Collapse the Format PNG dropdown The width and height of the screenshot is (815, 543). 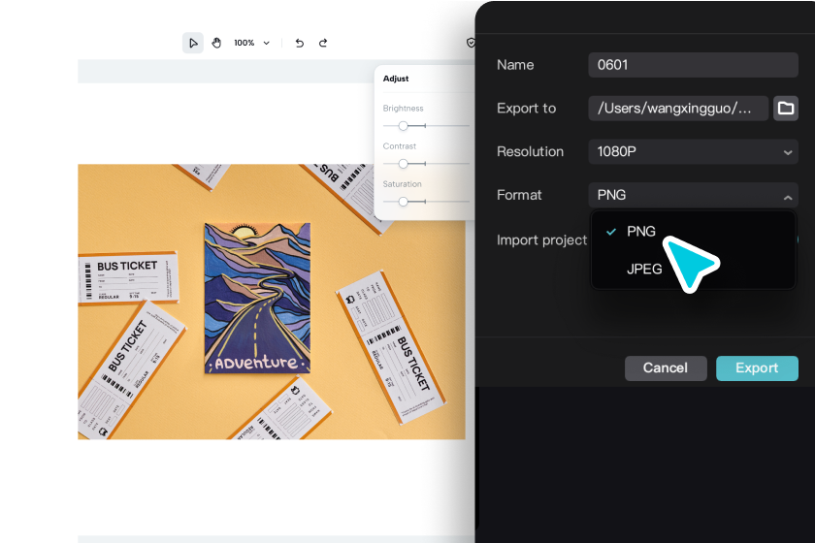click(693, 195)
